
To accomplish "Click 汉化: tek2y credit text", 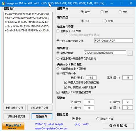I will point(82,124).
